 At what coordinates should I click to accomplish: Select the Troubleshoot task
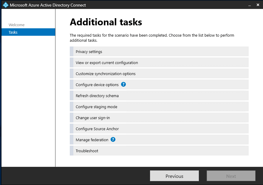(x=159, y=151)
